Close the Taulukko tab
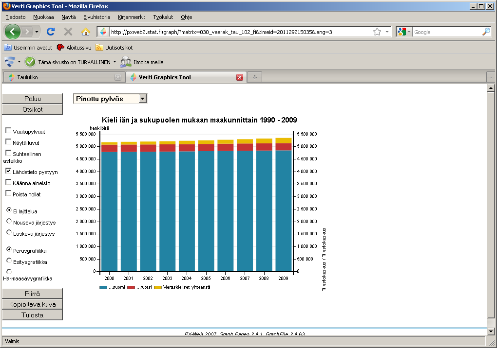 [118, 77]
